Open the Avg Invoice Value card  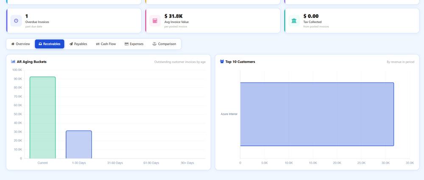pyautogui.click(x=213, y=21)
